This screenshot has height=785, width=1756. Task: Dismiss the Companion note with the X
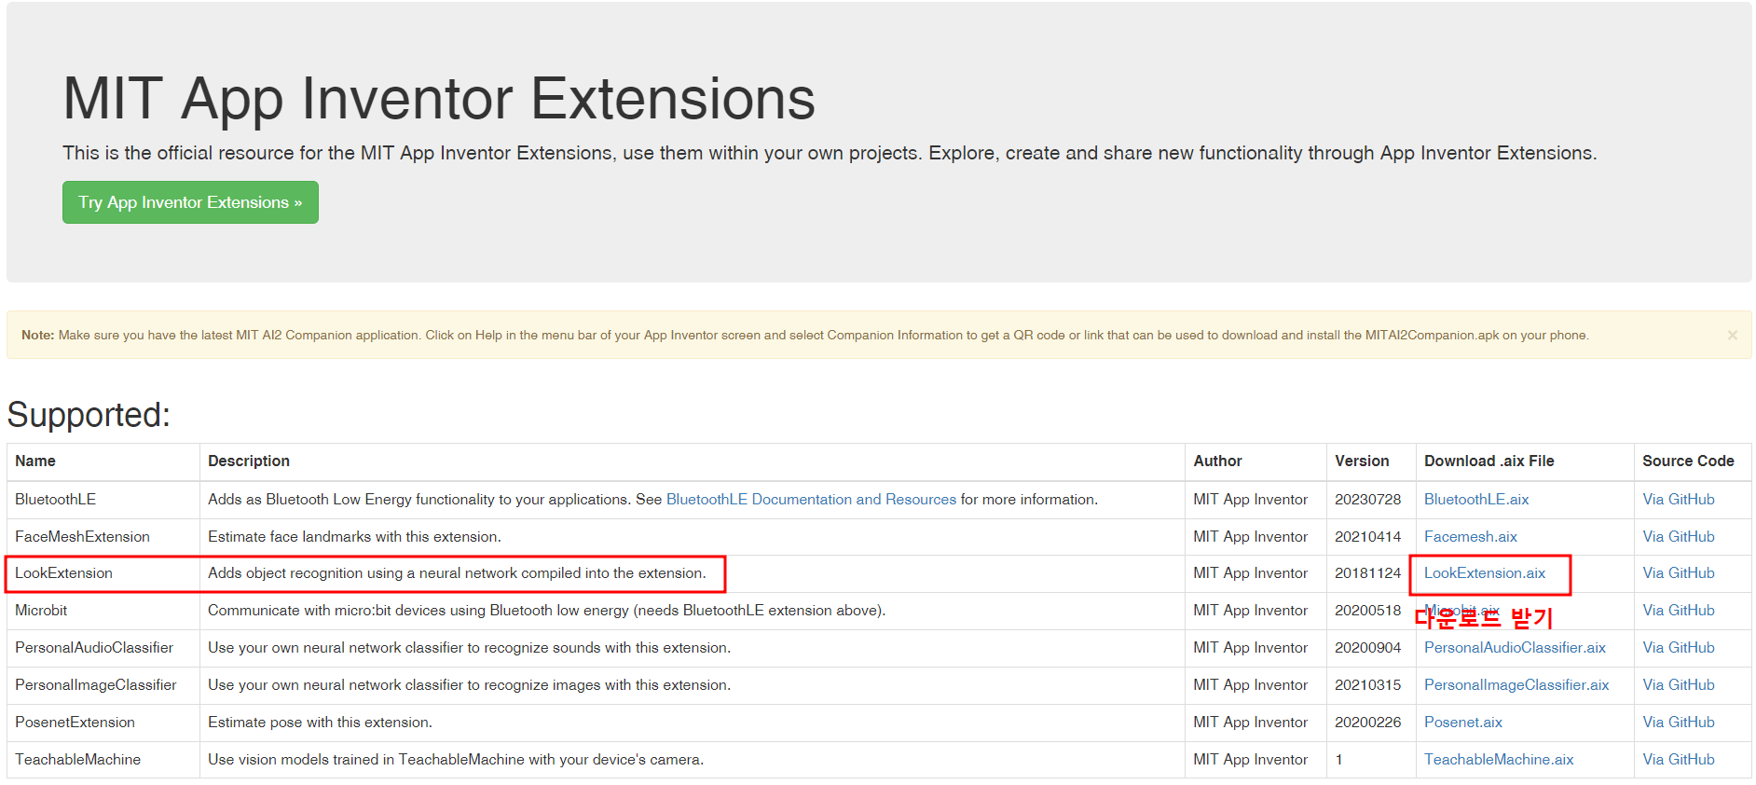click(x=1732, y=335)
